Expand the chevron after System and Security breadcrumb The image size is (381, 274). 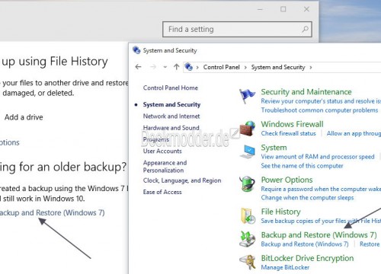310,68
